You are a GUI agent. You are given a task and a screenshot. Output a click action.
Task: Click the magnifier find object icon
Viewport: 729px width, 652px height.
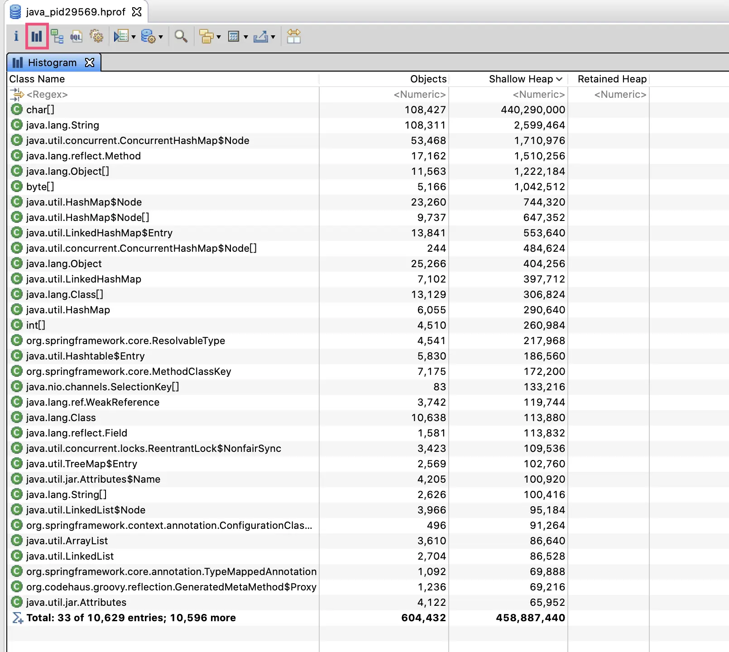(181, 36)
